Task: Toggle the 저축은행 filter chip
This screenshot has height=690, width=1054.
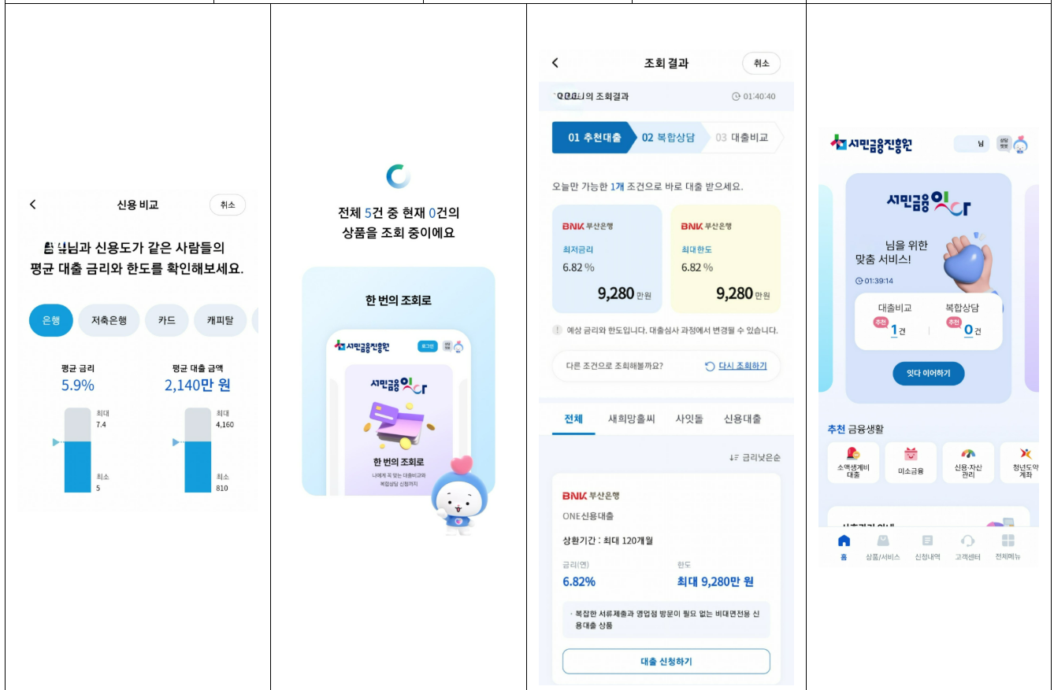Action: (x=109, y=320)
